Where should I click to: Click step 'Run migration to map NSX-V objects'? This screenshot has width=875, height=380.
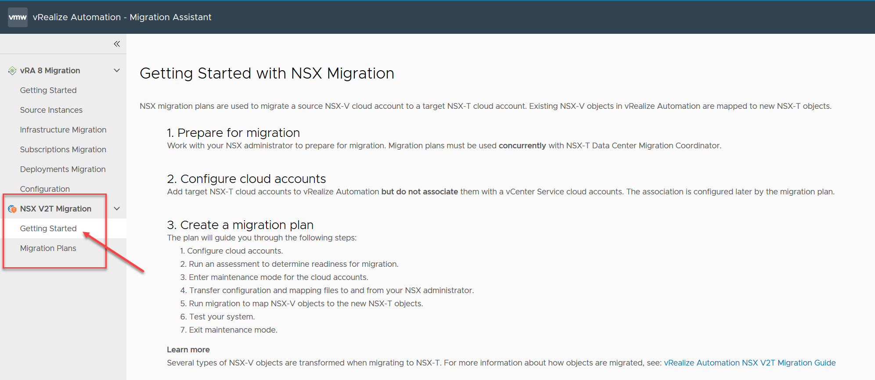302,304
